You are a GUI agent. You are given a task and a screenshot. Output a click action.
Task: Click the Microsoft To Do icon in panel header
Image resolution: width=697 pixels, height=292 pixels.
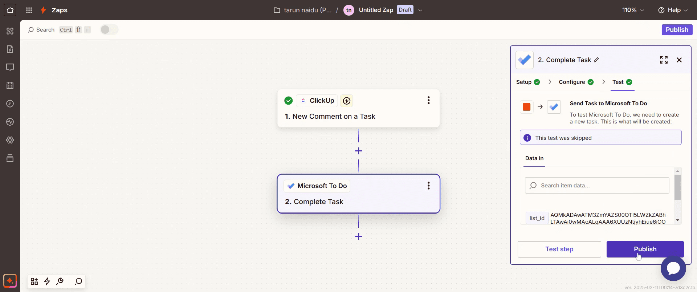(525, 60)
